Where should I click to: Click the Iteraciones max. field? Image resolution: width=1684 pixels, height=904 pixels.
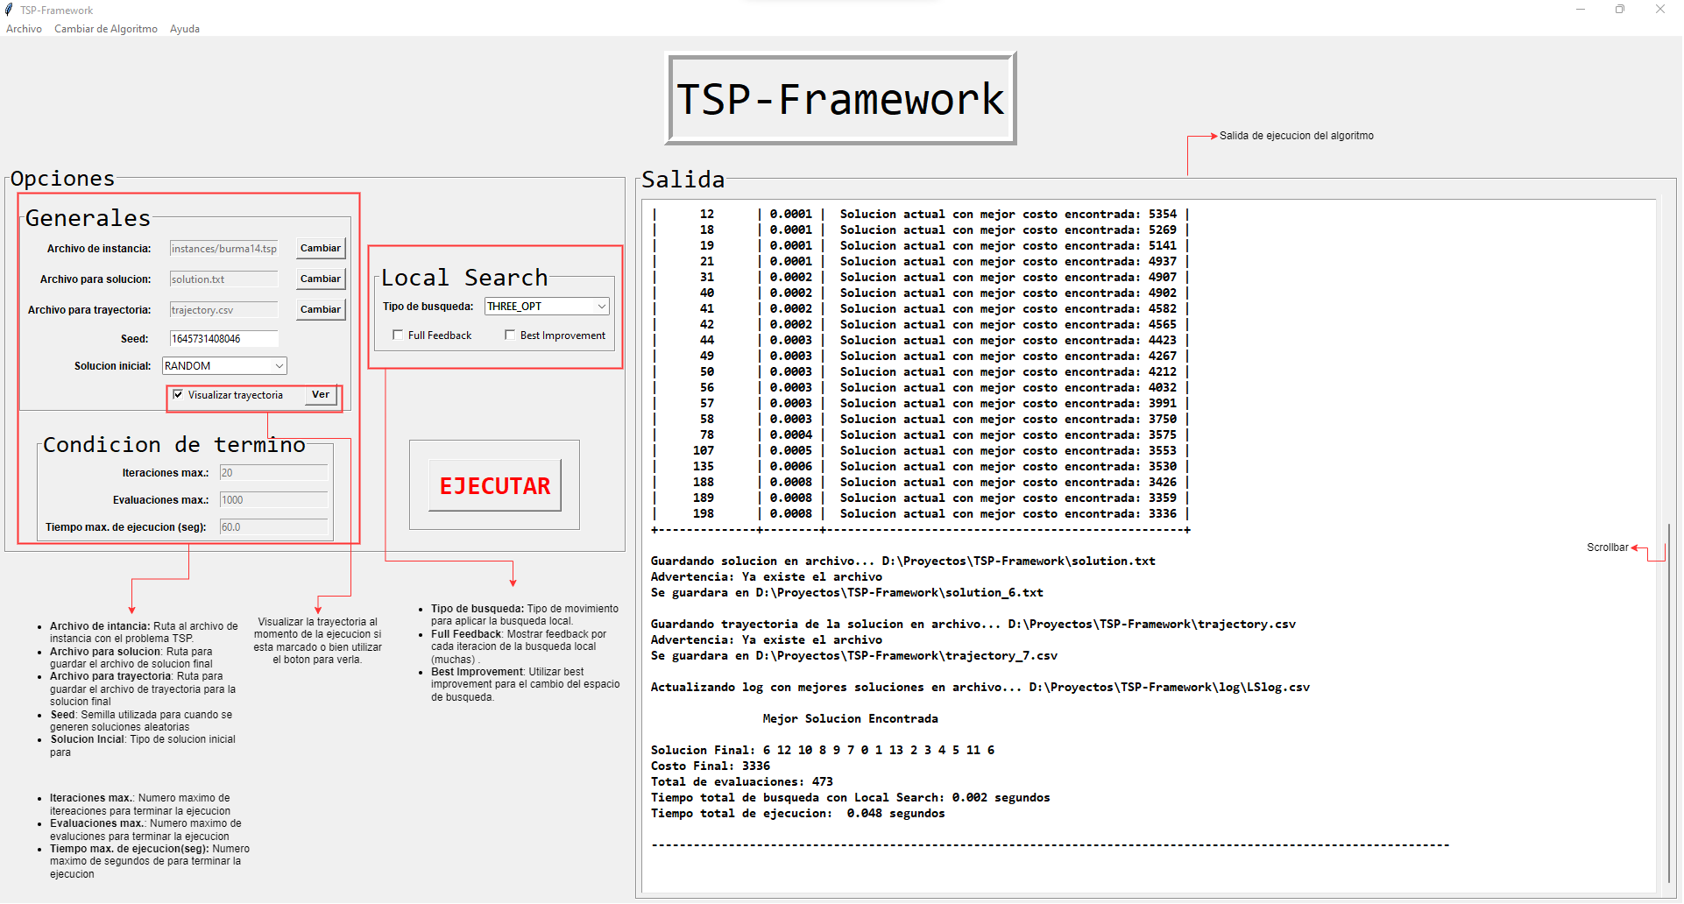[273, 473]
